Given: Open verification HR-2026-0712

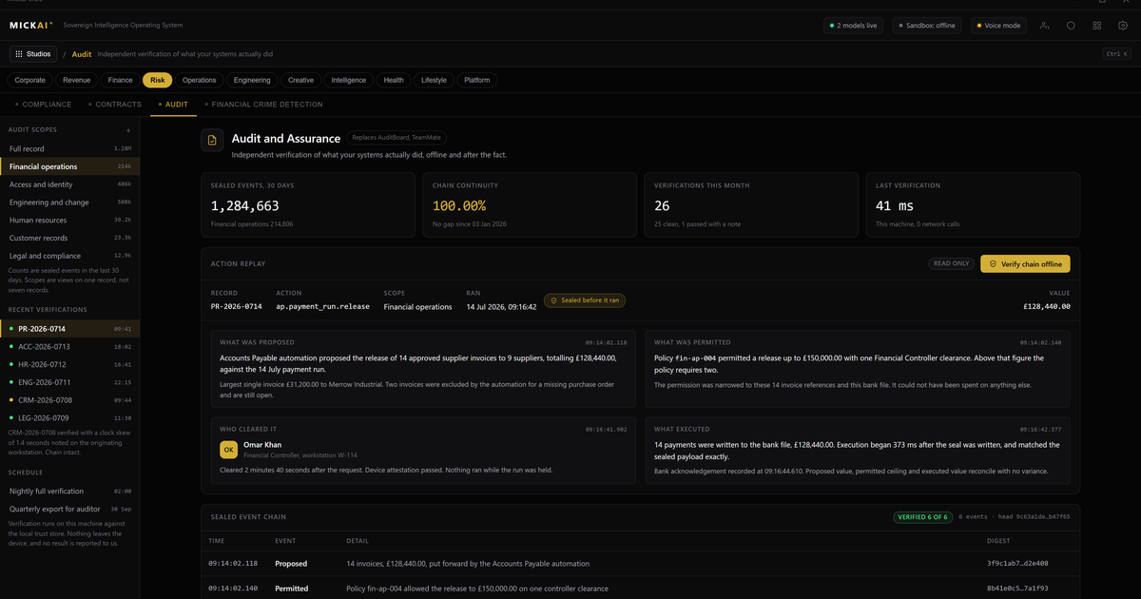Looking at the screenshot, I should pos(69,364).
